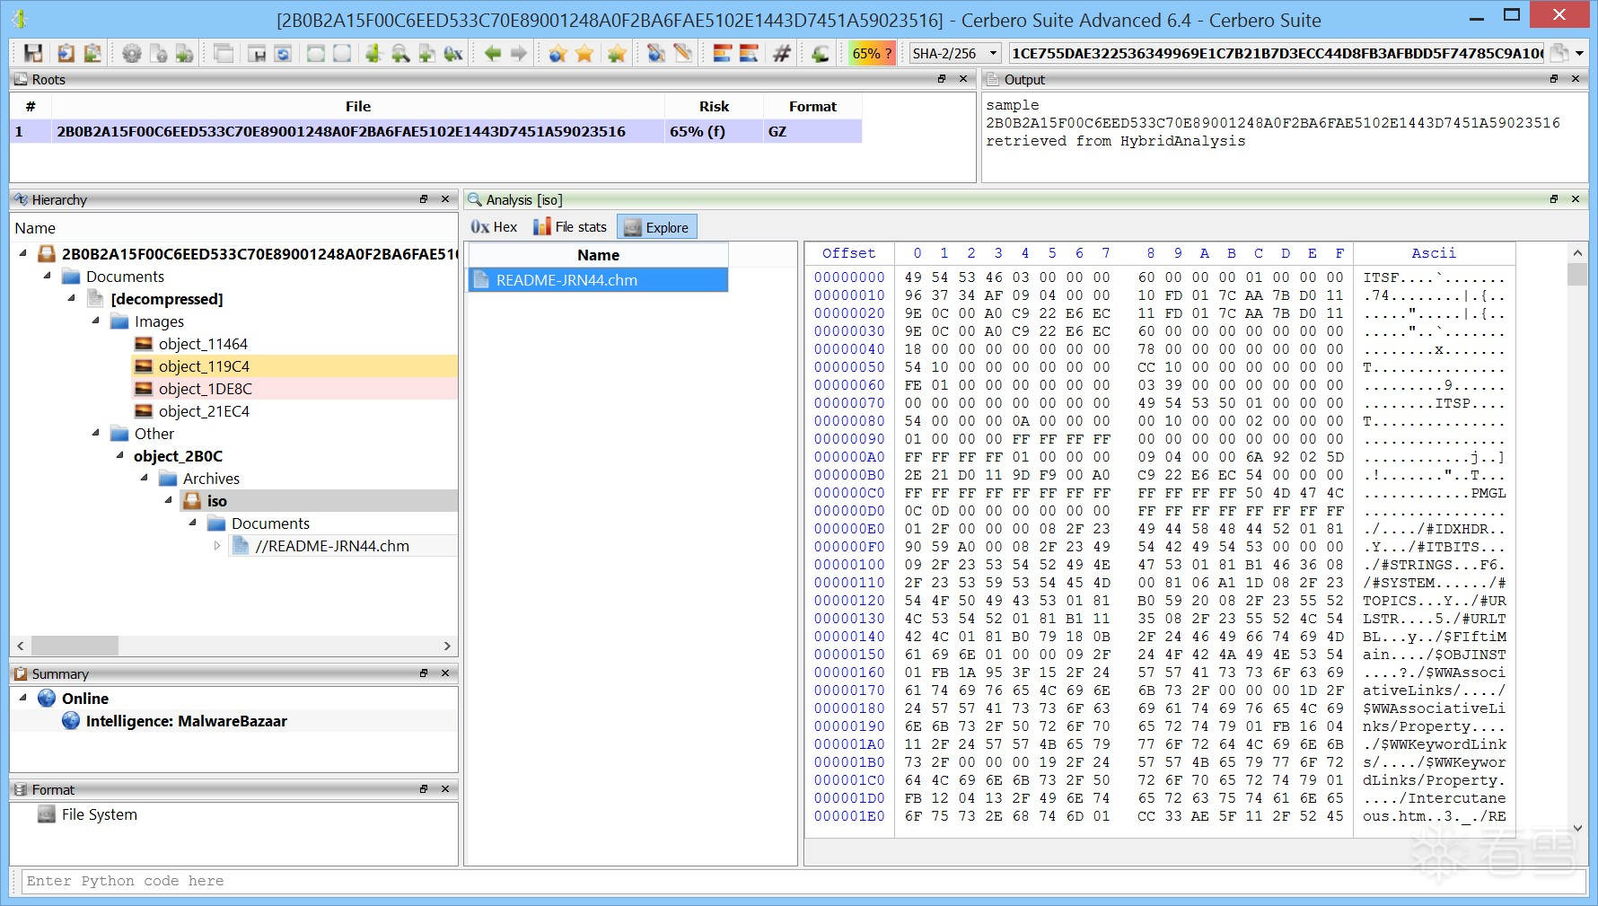The image size is (1598, 906).
Task: Click the Risk column header in Roots
Action: [x=714, y=106]
